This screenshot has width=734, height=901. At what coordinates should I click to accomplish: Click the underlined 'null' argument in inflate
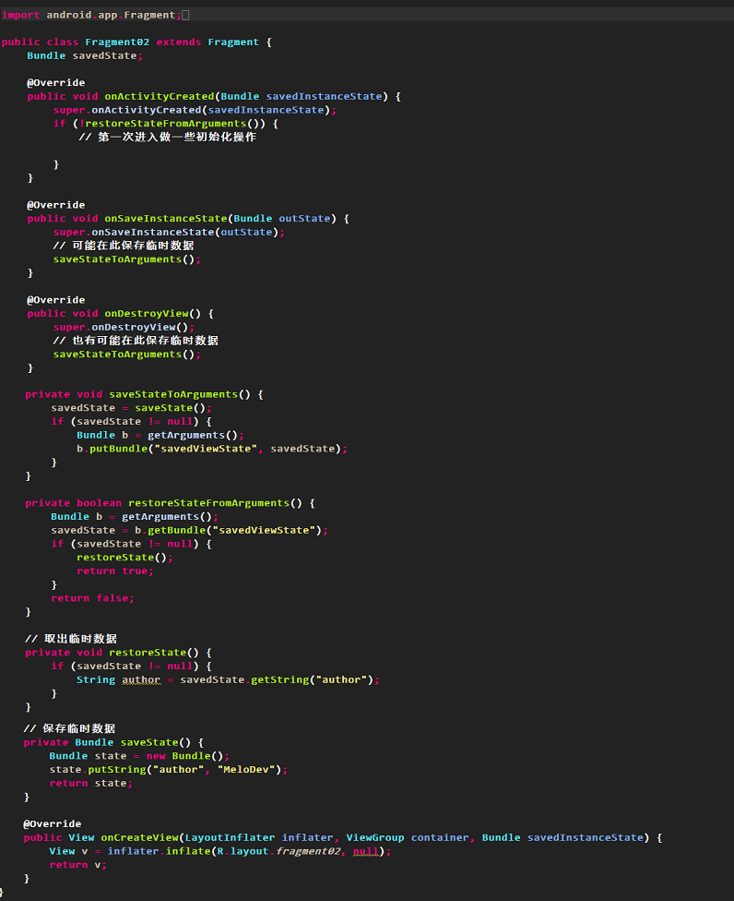coord(365,851)
